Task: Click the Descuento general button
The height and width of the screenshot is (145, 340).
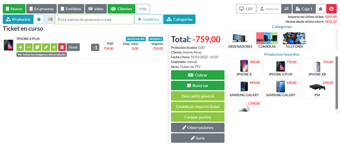Action: click(x=197, y=96)
